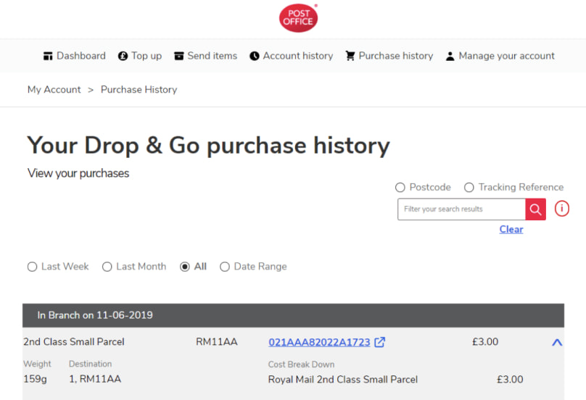Screen dimensions: 586x400
Task: Click the Account history clock icon
Action: (255, 56)
